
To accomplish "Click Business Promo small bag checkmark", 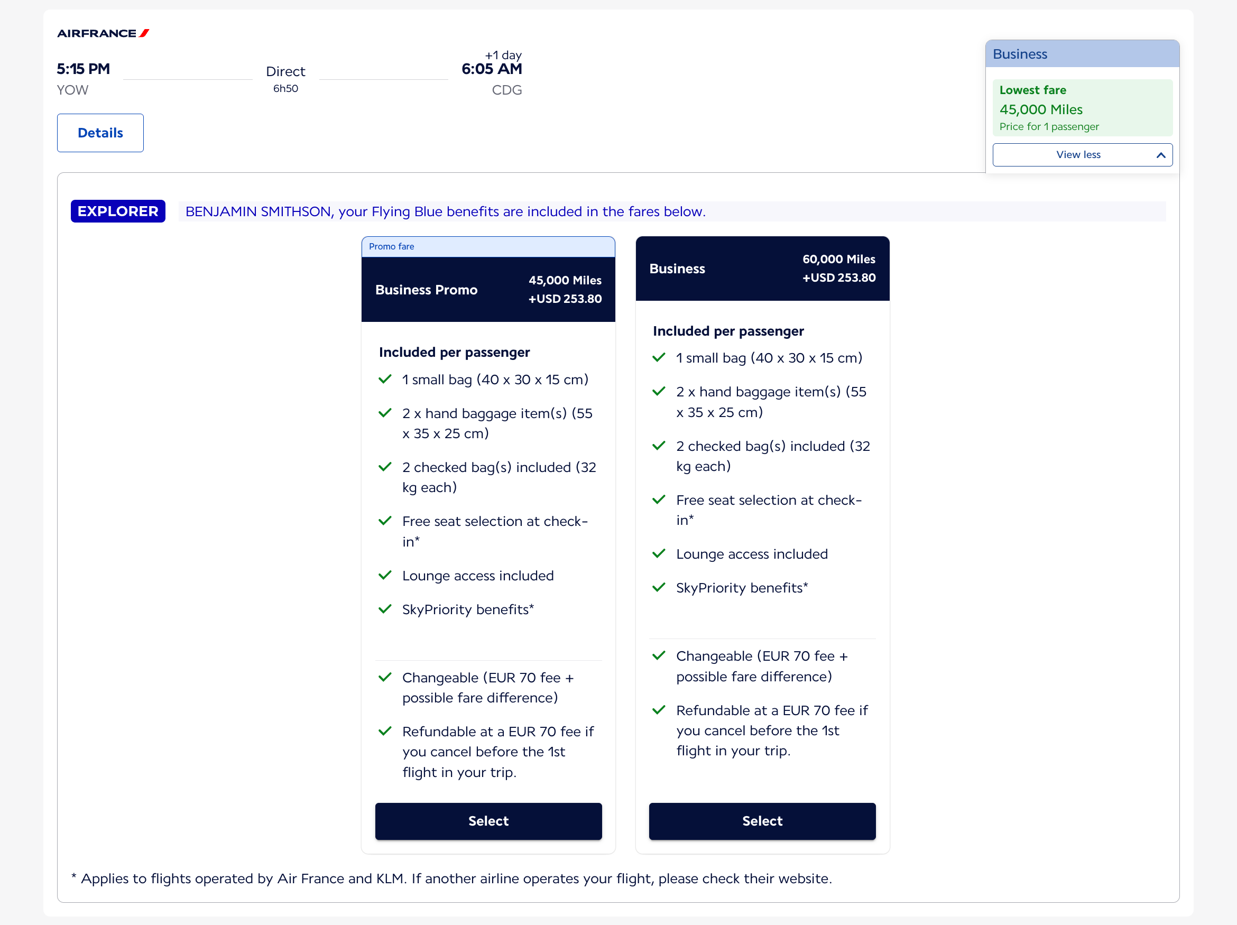I will coord(385,379).
